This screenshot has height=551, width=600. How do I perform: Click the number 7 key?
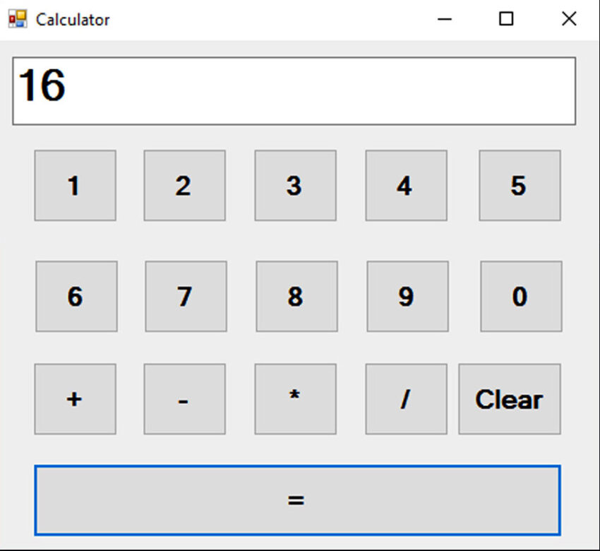186,297
